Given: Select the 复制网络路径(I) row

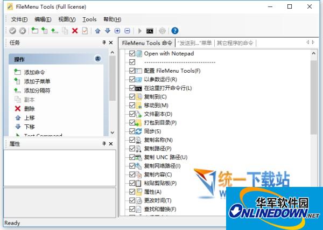Looking at the screenshot, I should [x=162, y=166].
